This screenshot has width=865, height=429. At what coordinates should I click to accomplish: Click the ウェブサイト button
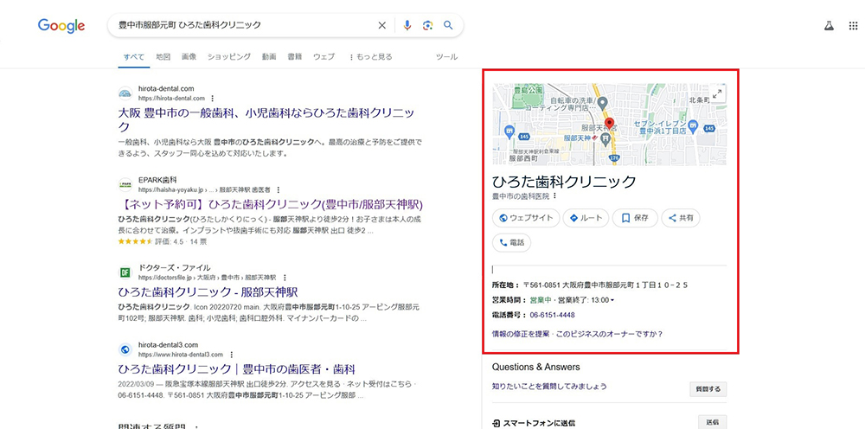pyautogui.click(x=525, y=218)
